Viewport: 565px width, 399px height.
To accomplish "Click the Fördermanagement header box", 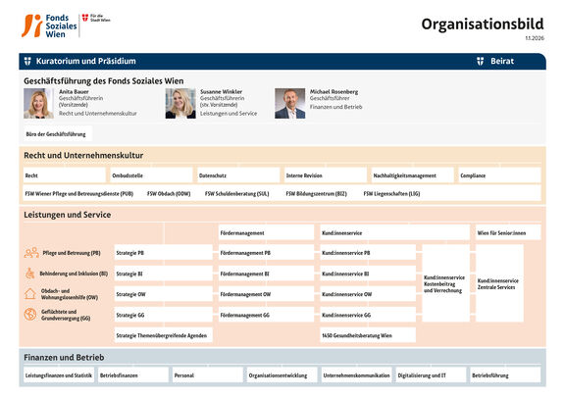I will point(266,232).
